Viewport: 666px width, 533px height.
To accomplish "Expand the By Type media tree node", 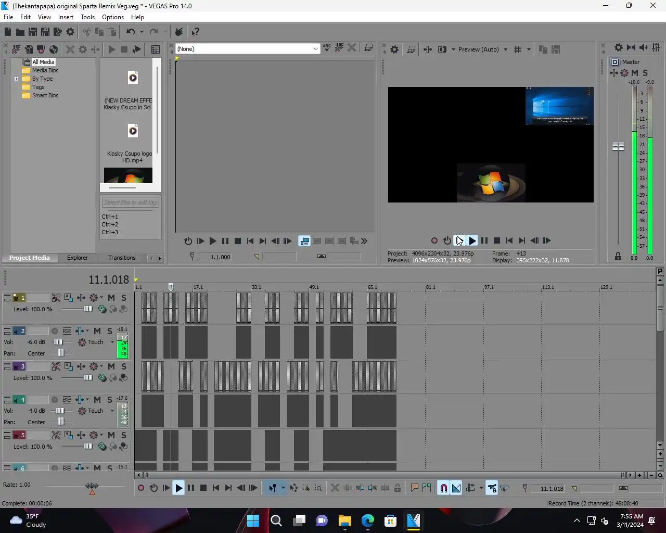I will (x=16, y=79).
